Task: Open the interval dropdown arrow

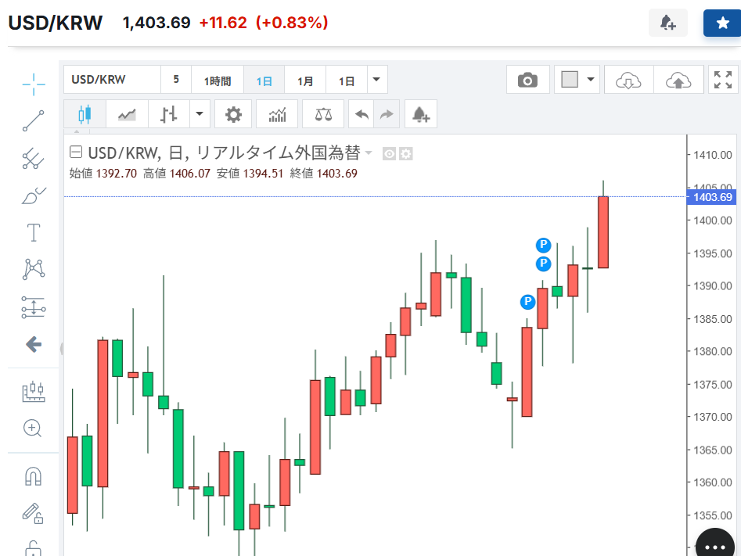Action: (x=376, y=79)
